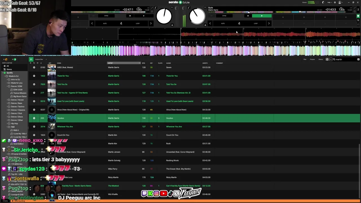
Task: Open the Files panel tab
Action: [305, 59]
